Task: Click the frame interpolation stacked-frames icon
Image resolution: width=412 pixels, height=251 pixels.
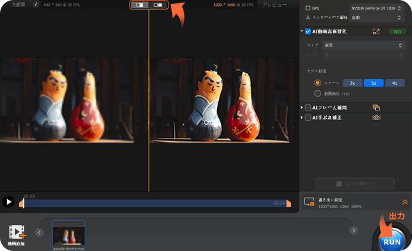Action: point(376,108)
